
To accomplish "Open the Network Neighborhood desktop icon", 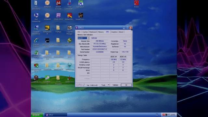I will tap(36, 30).
